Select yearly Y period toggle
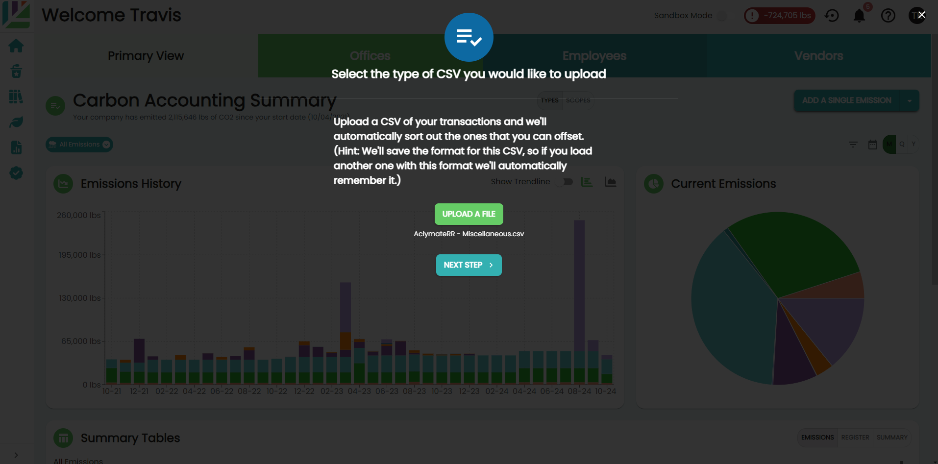 (913, 145)
